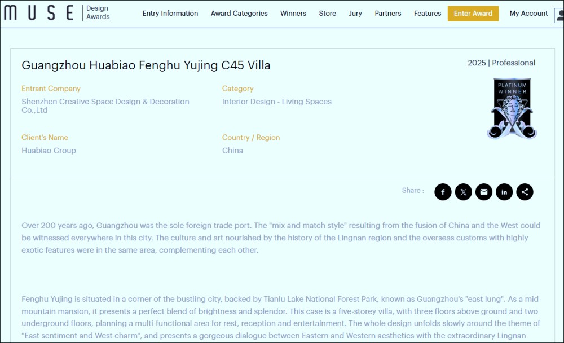Click the MUSE Design Awards logo

(56, 13)
